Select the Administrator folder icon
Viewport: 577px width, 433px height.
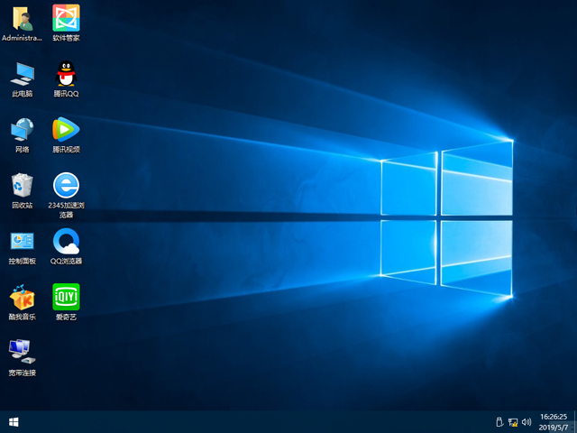tap(22, 18)
